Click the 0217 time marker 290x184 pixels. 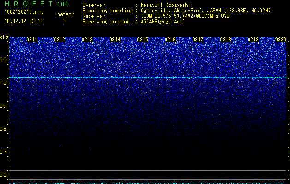(x=198, y=40)
